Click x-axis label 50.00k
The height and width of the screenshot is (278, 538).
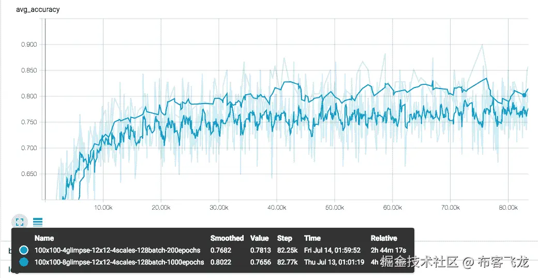[x=335, y=208]
